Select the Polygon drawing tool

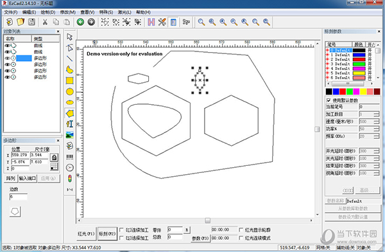(70, 113)
